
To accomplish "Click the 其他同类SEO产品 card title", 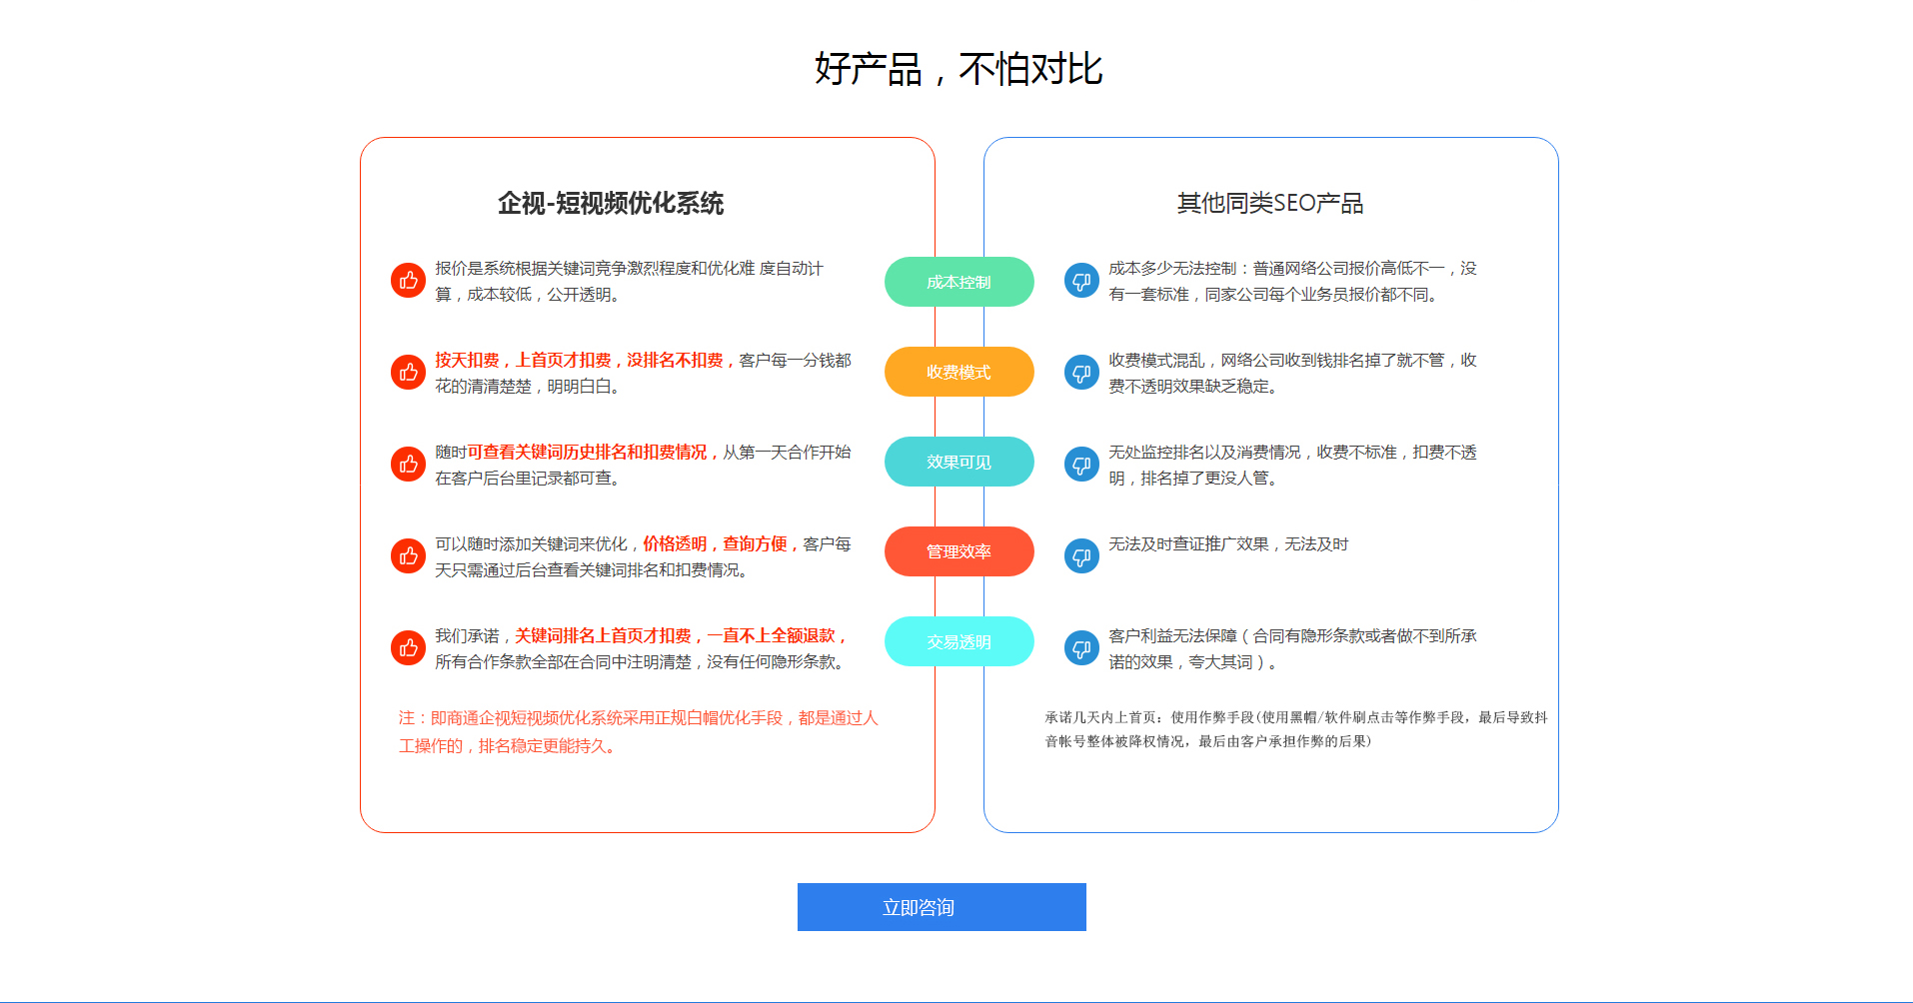I will [1270, 203].
